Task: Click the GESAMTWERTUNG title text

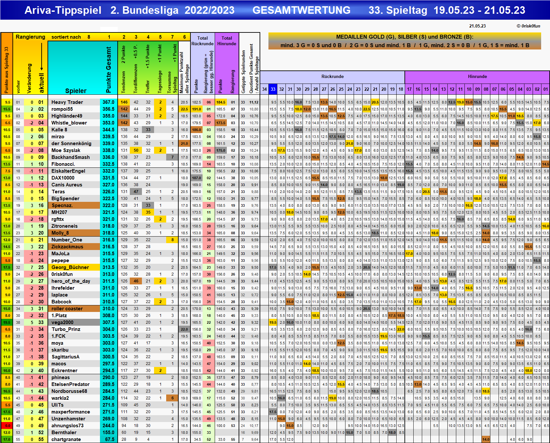Action: pyautogui.click(x=302, y=10)
